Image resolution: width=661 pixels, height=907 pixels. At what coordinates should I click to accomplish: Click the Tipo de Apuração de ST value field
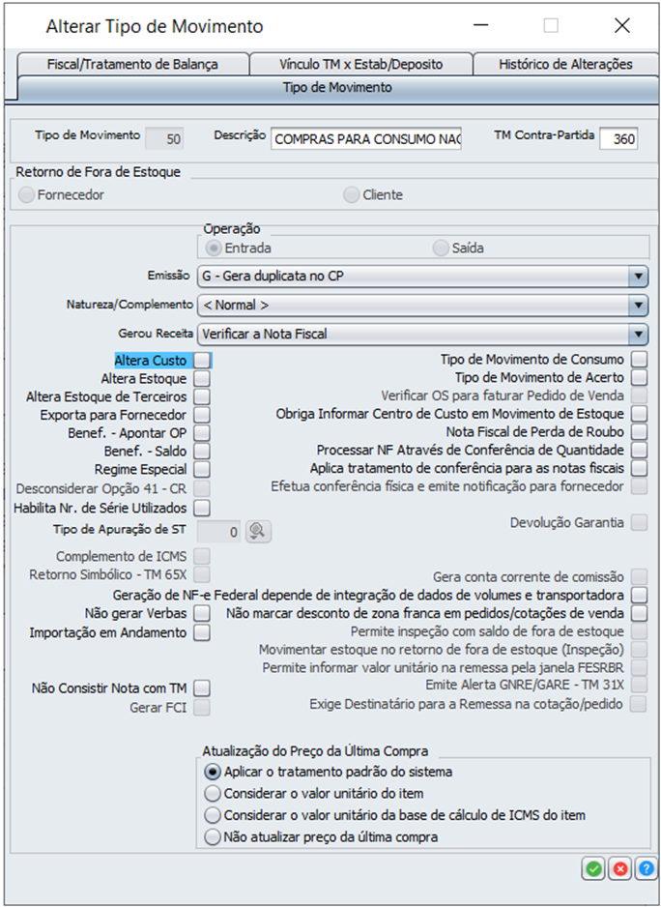[219, 531]
